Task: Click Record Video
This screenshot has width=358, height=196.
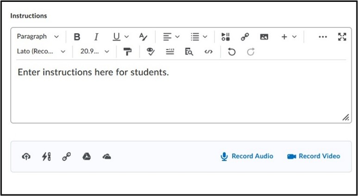Action: pyautogui.click(x=314, y=156)
